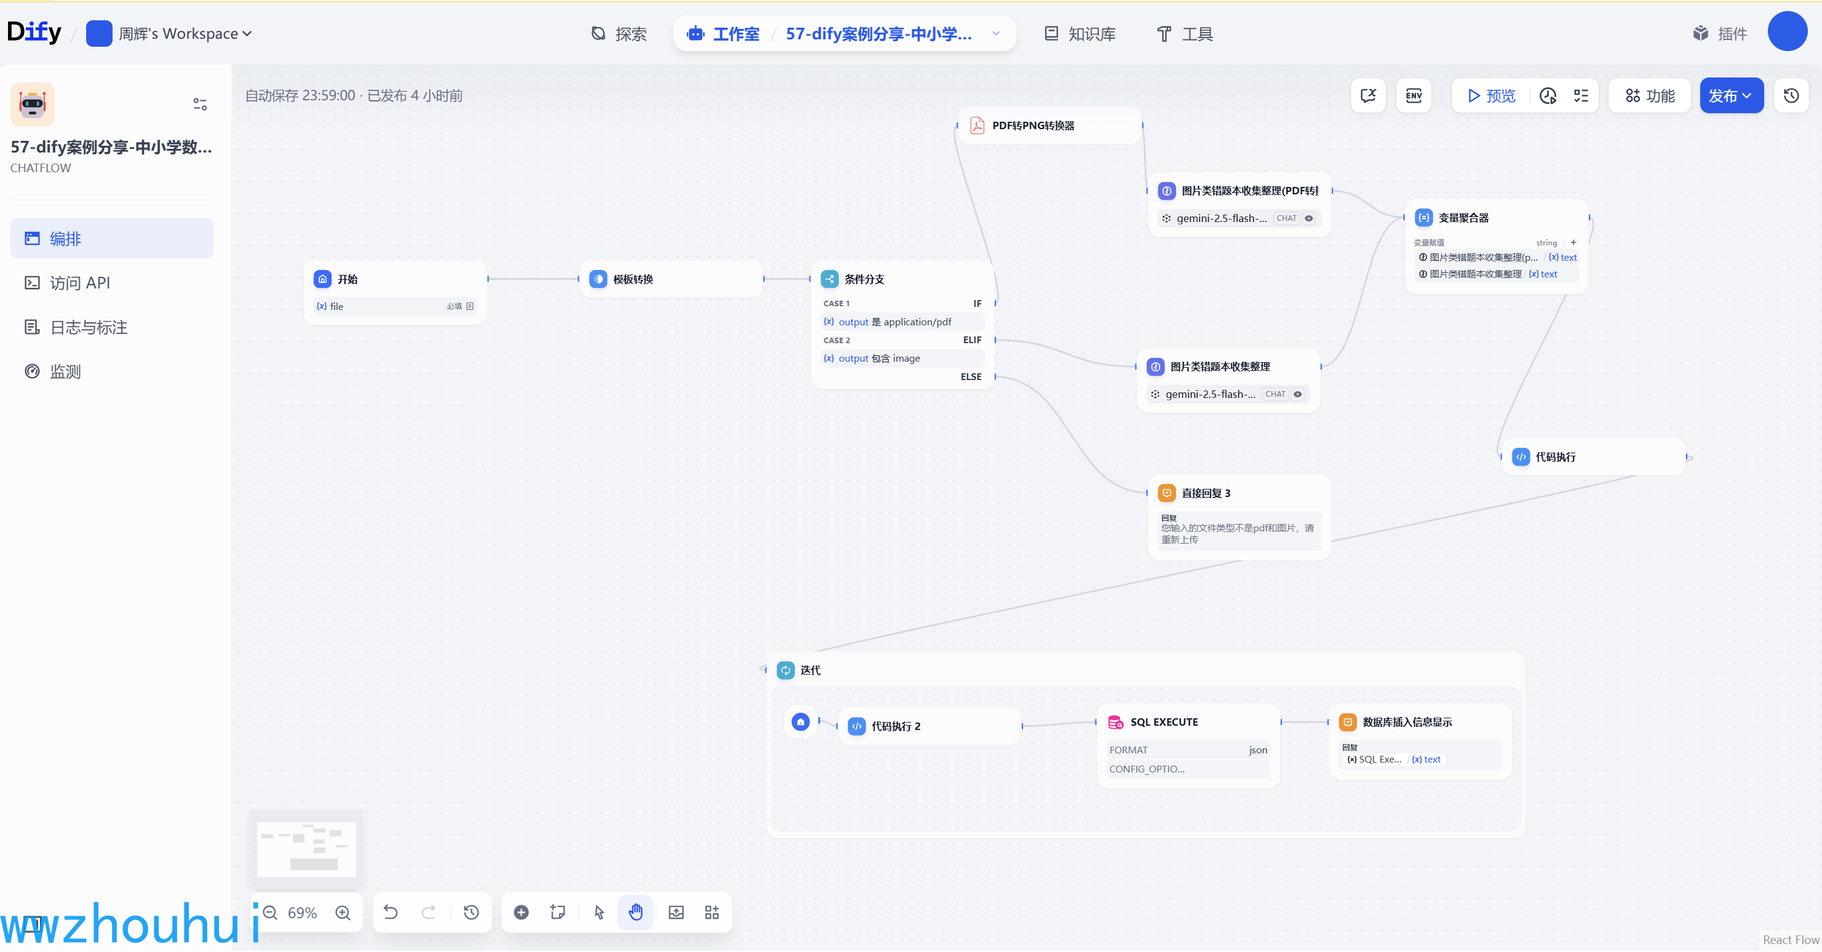Expand the 发布 publish dropdown
The height and width of the screenshot is (952, 1822).
pyautogui.click(x=1731, y=95)
